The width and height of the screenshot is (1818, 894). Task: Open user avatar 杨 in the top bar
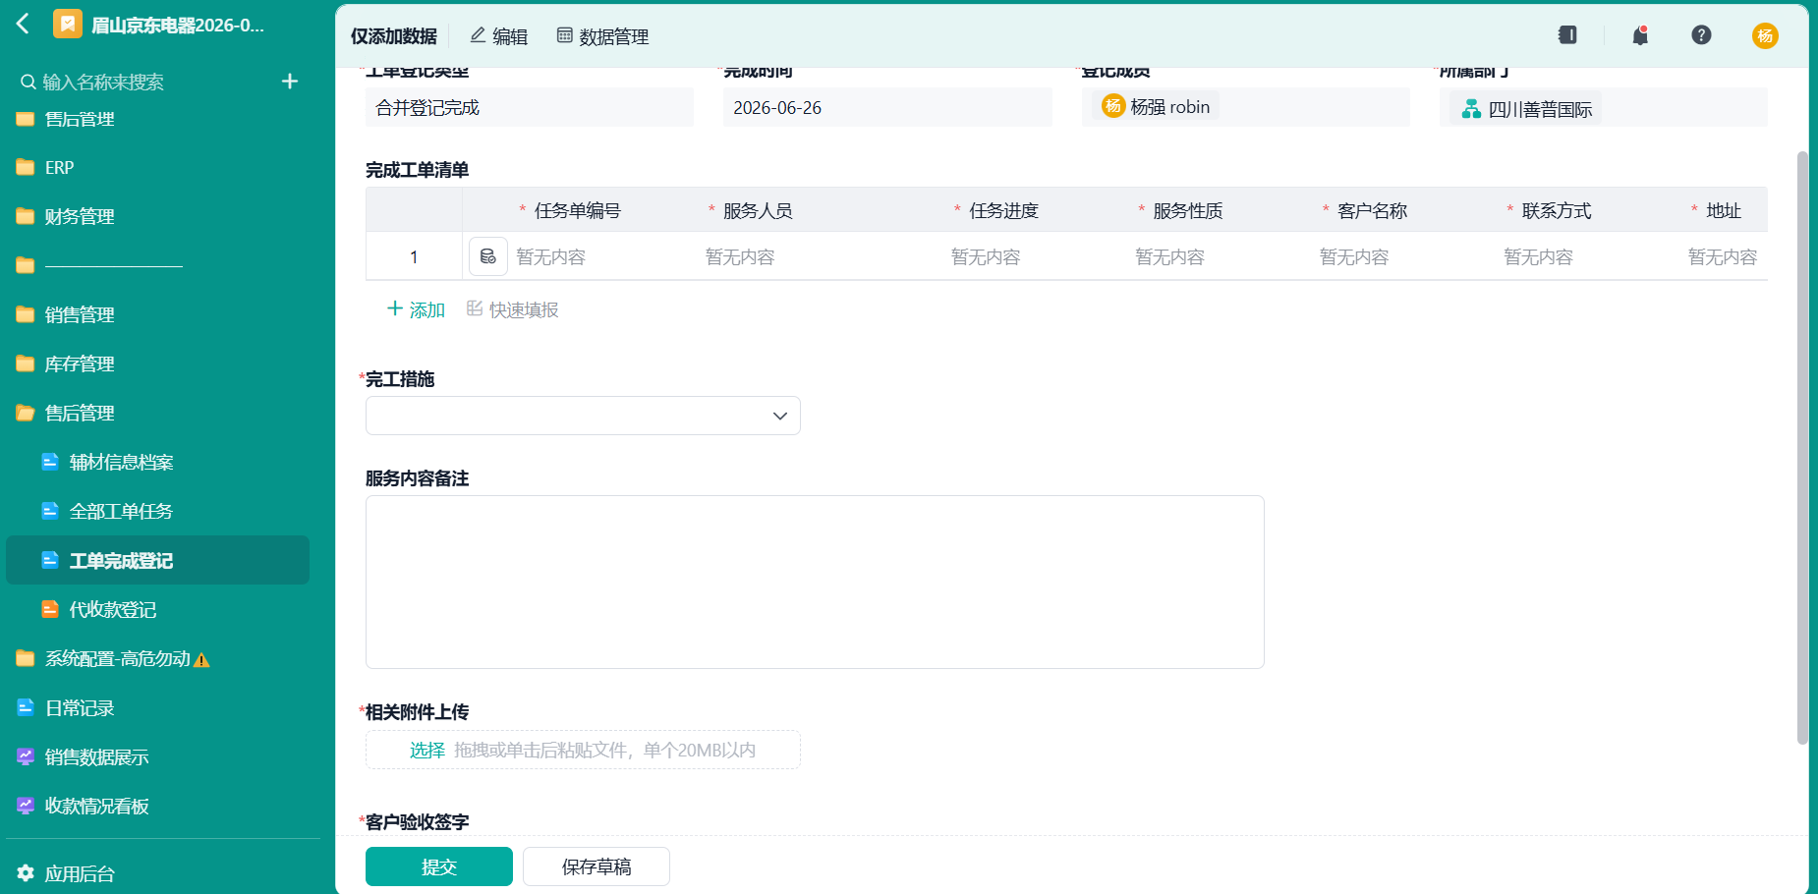point(1765,36)
